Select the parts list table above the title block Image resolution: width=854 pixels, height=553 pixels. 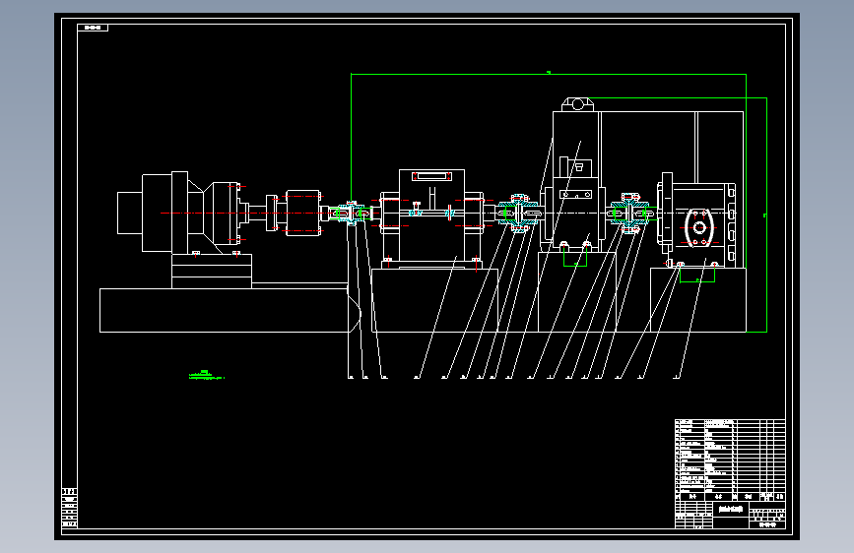730,460
